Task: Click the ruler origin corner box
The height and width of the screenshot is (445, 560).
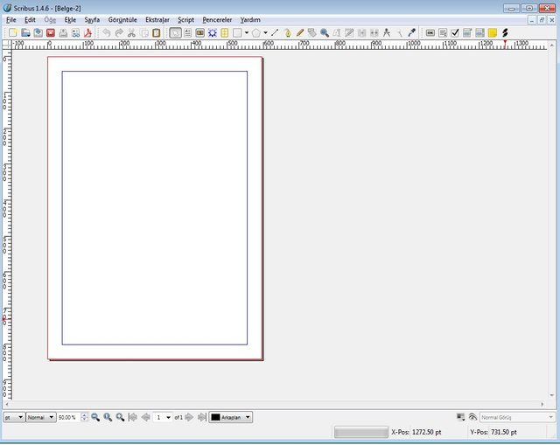Action: [7, 45]
